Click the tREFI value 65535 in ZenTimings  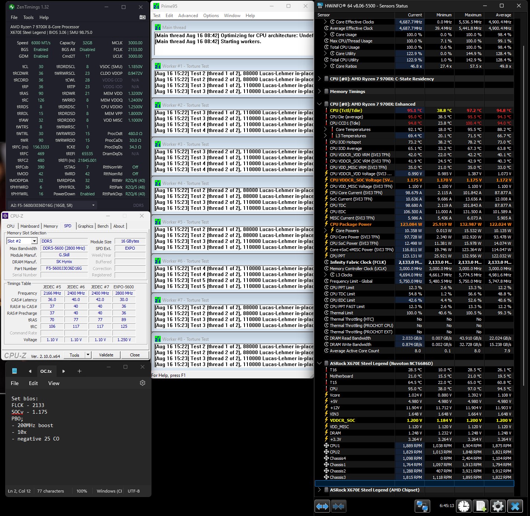tap(87, 154)
